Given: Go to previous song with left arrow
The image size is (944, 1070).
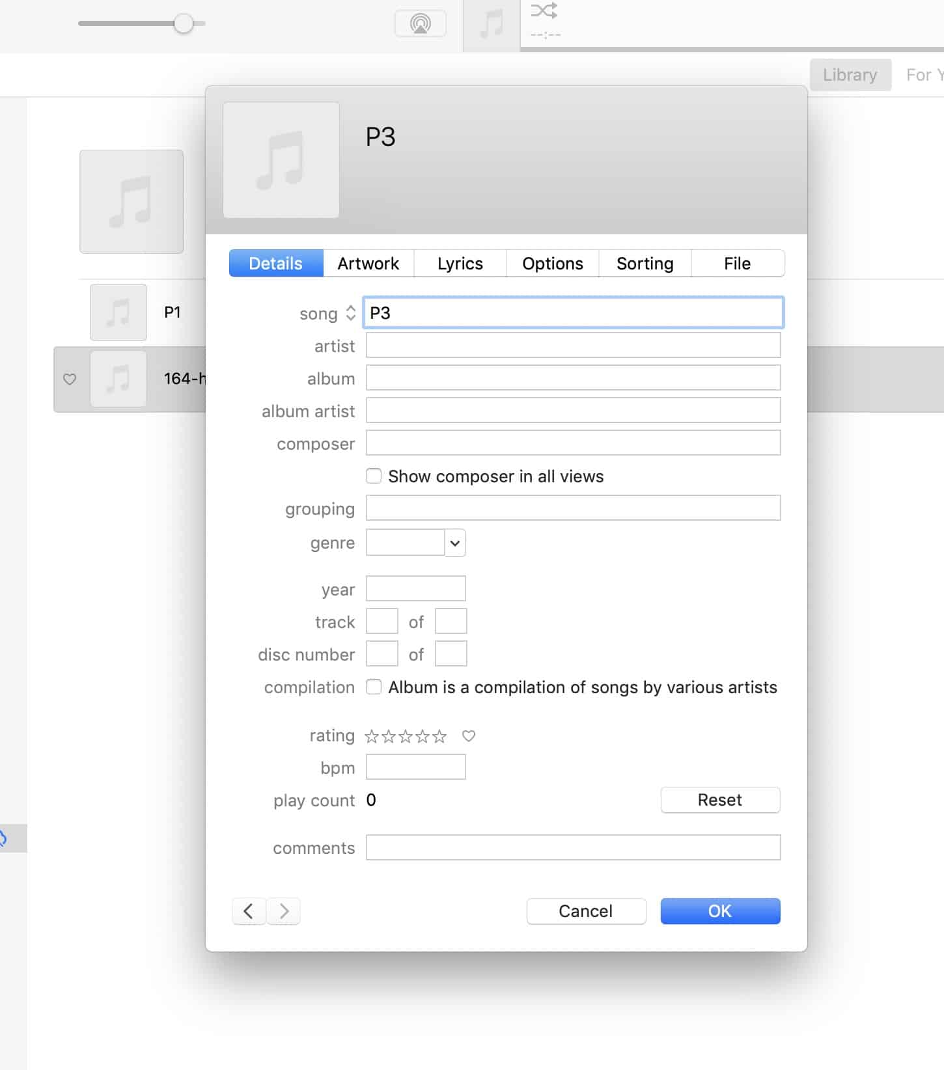Looking at the screenshot, I should (249, 911).
